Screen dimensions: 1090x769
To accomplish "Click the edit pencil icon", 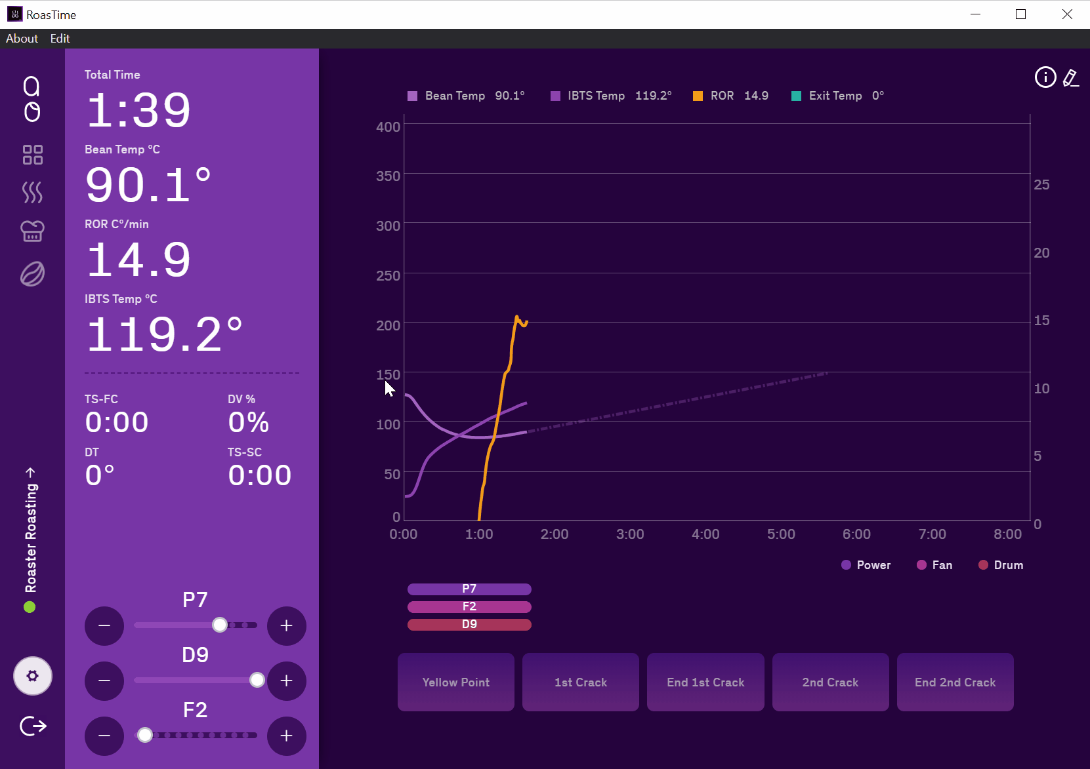I will tap(1070, 78).
